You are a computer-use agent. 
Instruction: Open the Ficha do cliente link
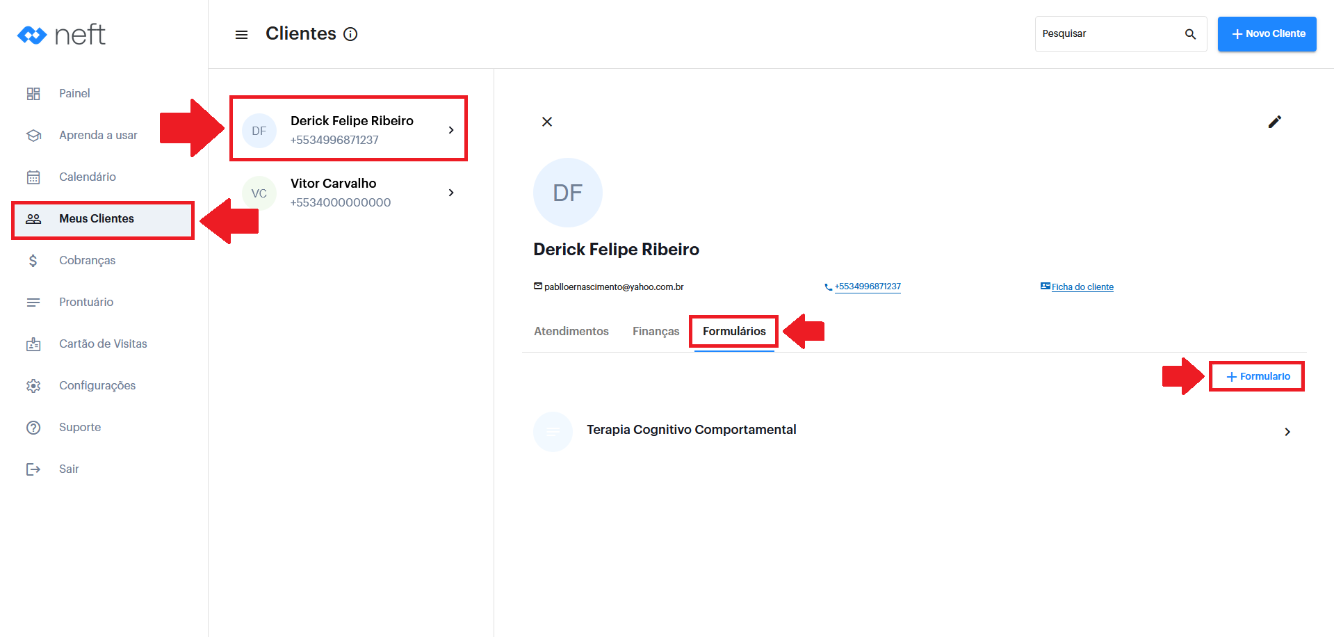click(1082, 287)
